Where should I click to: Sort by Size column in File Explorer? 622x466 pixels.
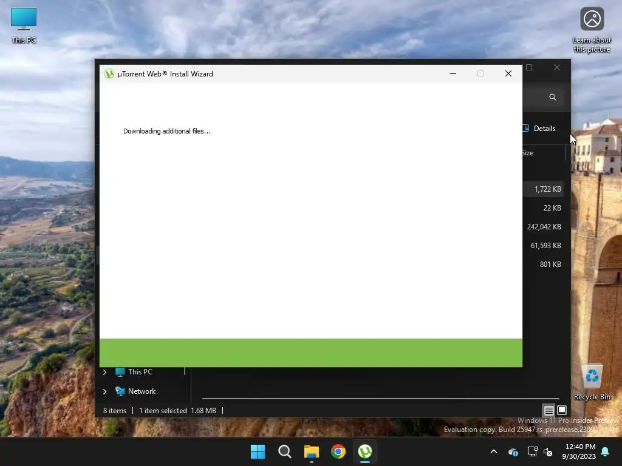point(528,153)
